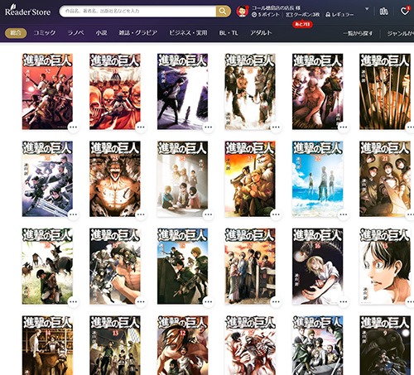The image size is (414, 375).
Task: Select the 総合 tab
Action: click(16, 33)
